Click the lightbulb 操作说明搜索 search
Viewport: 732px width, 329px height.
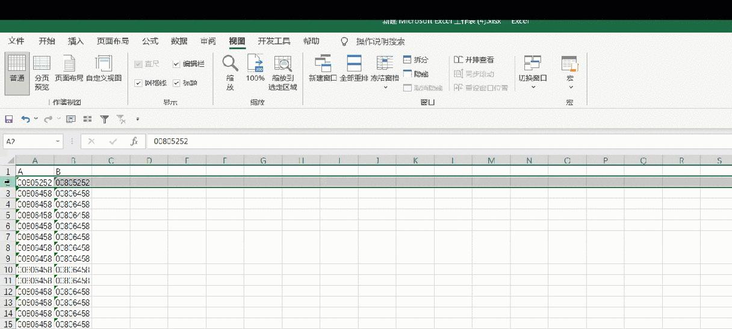point(373,42)
